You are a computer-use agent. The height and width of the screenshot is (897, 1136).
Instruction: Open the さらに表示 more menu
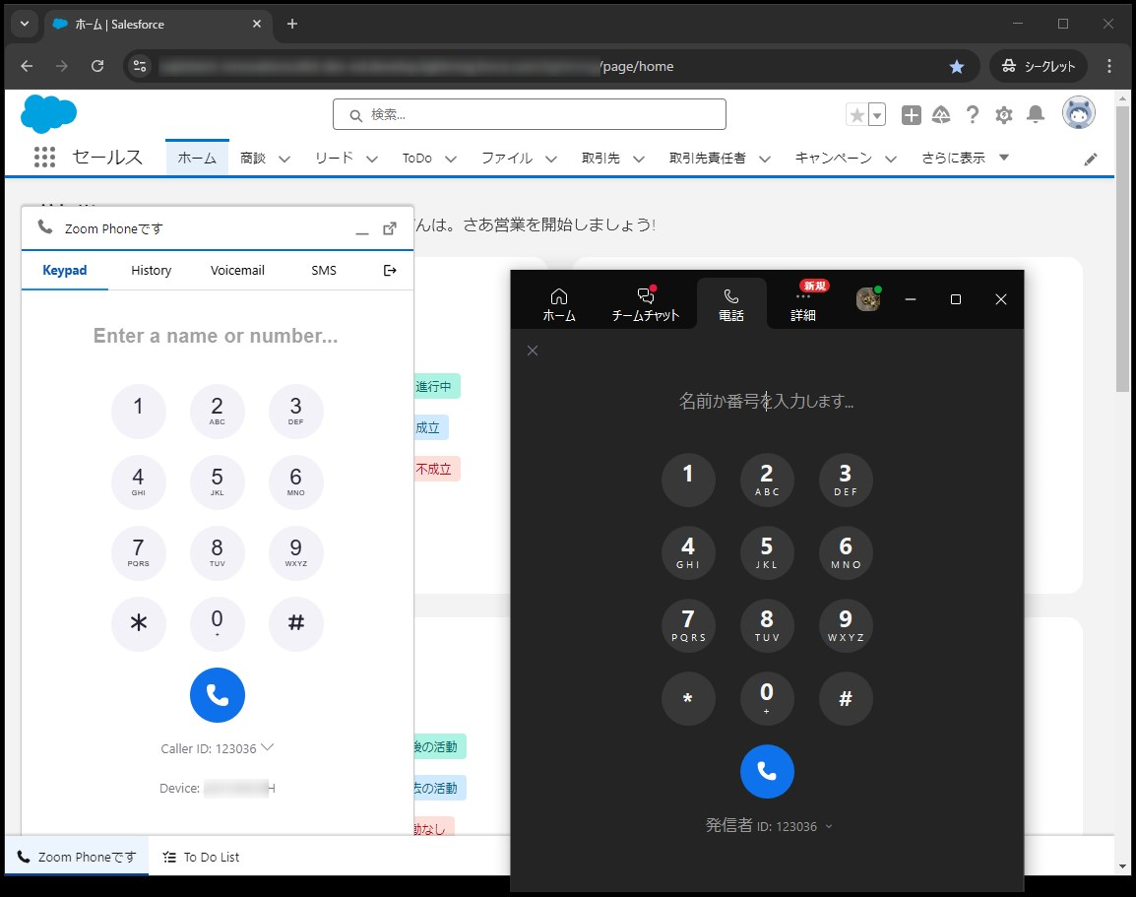[965, 158]
